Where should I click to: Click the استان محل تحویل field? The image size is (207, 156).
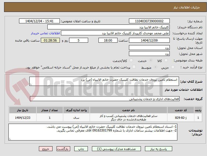[149, 48]
